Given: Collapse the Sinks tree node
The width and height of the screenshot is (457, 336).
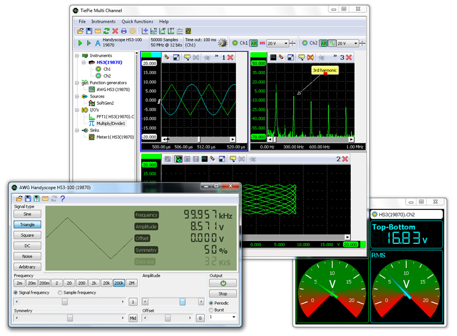Looking at the screenshot, I should [x=77, y=131].
